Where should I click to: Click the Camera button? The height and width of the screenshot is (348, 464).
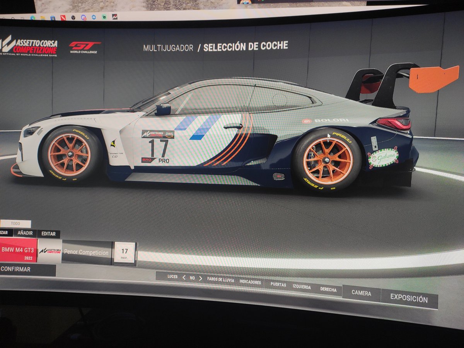tap(361, 293)
